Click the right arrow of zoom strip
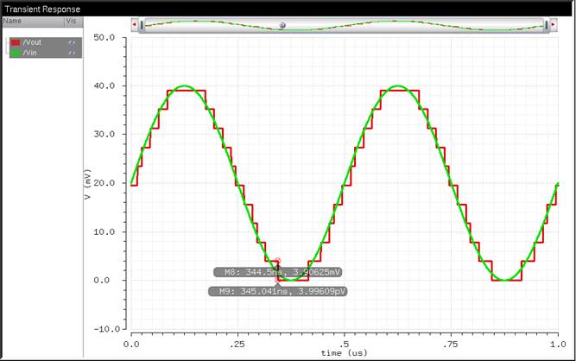The width and height of the screenshot is (576, 361). pyautogui.click(x=553, y=26)
